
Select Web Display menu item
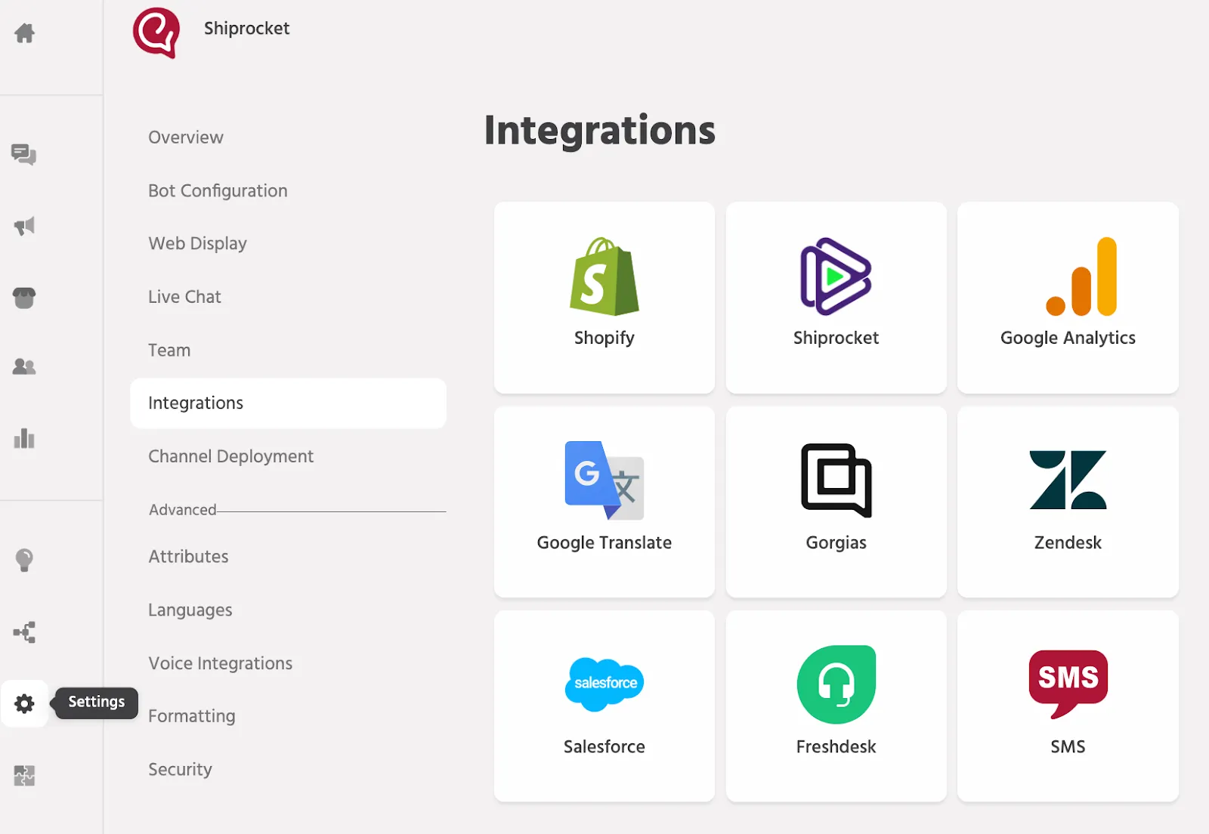coord(198,244)
